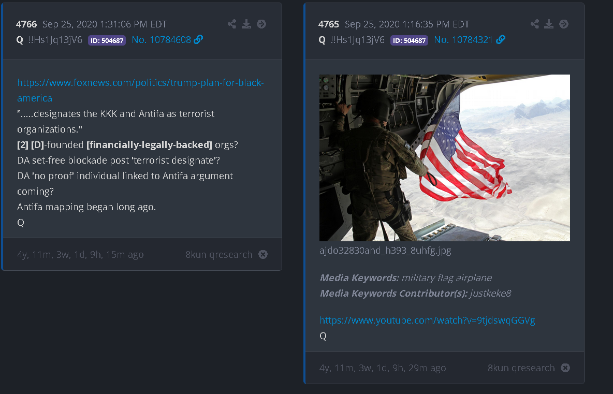
Task: Click the tripcode !!Hs1Jq13jV6 on post 4766
Action: click(x=55, y=40)
